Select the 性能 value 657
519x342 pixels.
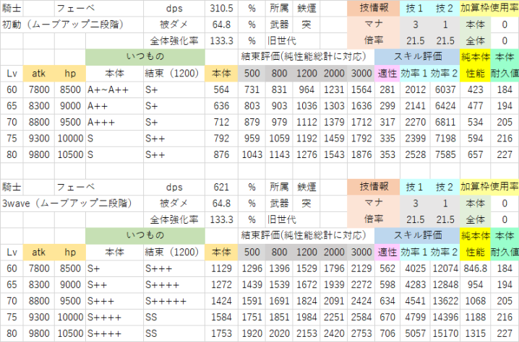475,154
